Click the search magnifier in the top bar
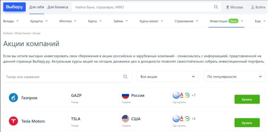 click(x=216, y=7)
